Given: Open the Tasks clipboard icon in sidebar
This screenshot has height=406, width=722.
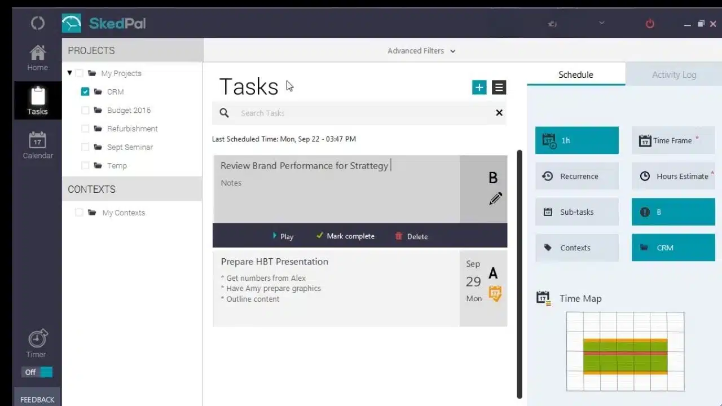Looking at the screenshot, I should coord(37,95).
